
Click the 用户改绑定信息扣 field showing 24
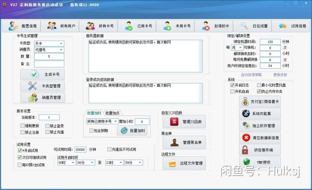pyautogui.click(x=270, y=66)
